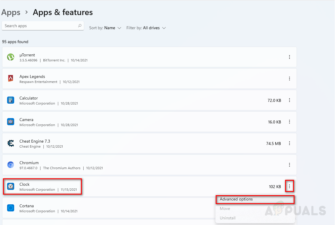
Task: Open three-dot menu for Chromium
Action: 290,165
